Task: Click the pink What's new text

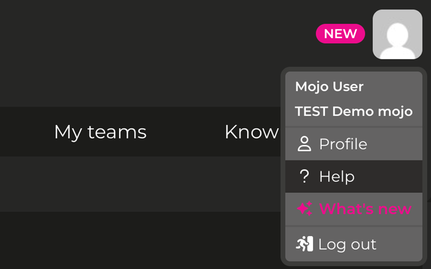Action: click(365, 209)
